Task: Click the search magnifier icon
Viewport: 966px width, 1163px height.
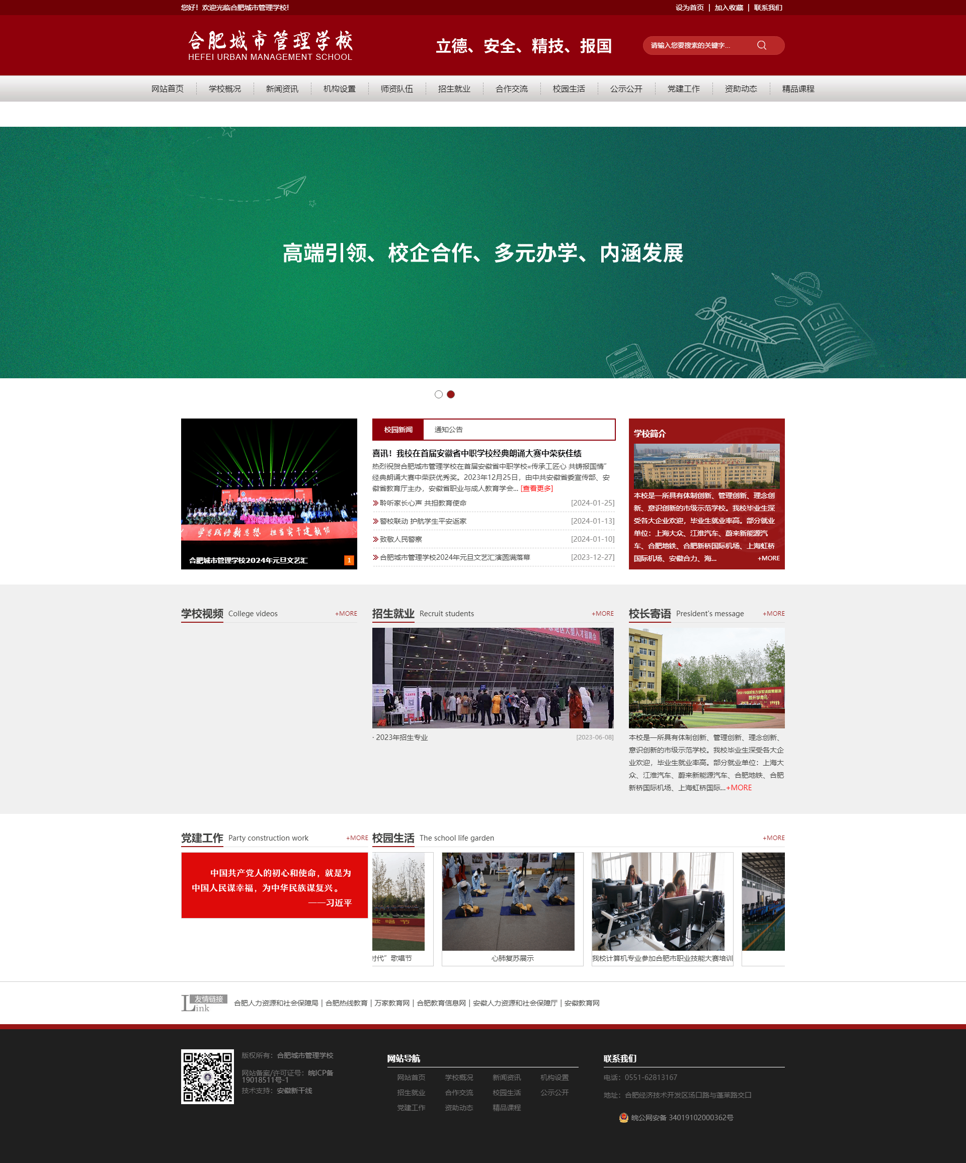Action: [x=761, y=45]
